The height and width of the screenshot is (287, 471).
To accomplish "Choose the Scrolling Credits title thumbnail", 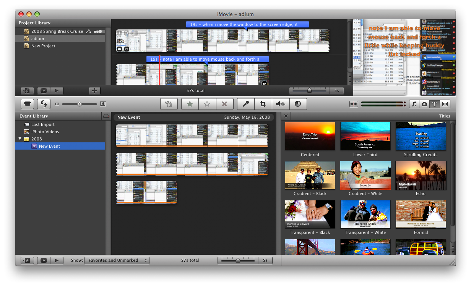I will 421,136.
